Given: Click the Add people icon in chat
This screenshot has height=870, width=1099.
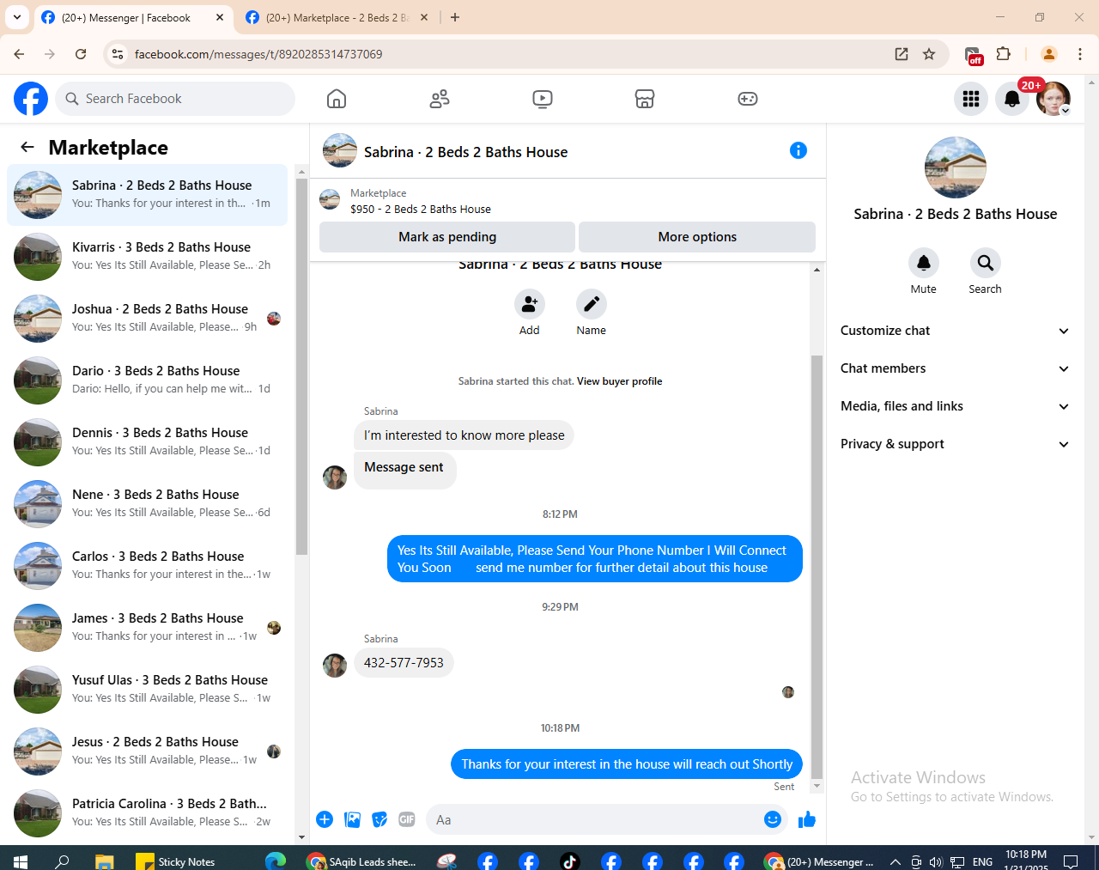Looking at the screenshot, I should (530, 304).
